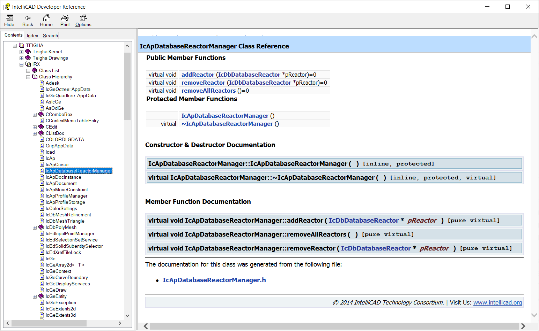Screen dimensions: 539x331
Task: Click the document pane scroll left arrow
Action: coord(146,326)
